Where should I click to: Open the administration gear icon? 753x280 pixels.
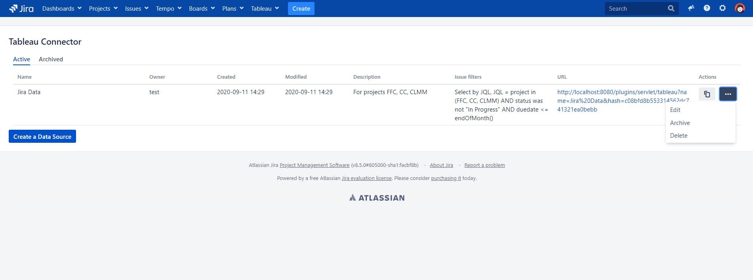pos(722,8)
